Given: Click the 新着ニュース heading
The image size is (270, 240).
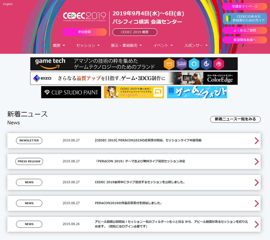Looking at the screenshot, I should [x=27, y=114].
